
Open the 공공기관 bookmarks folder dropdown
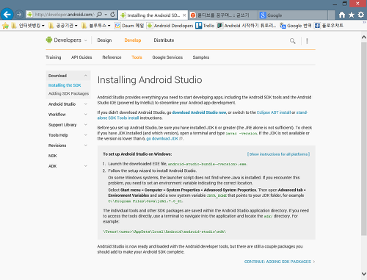[x=63, y=26]
